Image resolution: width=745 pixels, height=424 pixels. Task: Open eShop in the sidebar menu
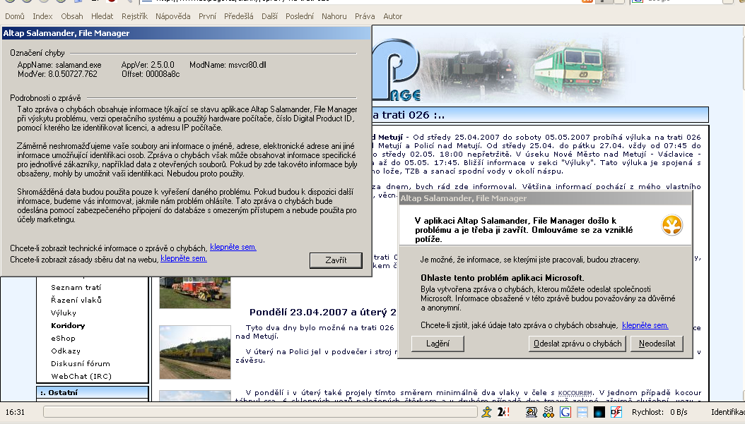[x=63, y=339]
